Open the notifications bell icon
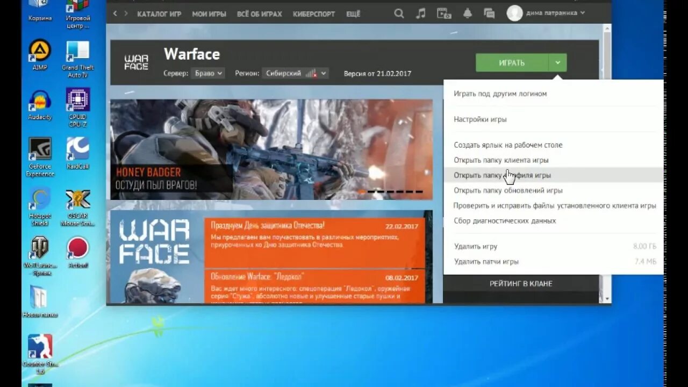Screen dimensions: 688x387 tap(468, 13)
